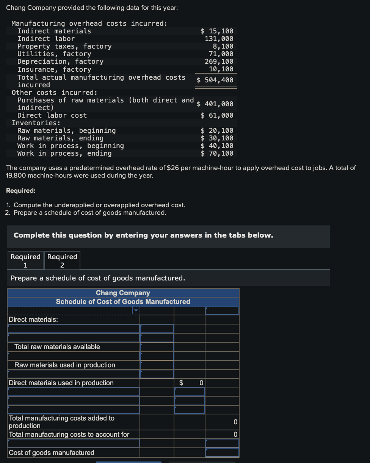This screenshot has height=463, width=370.
Task: Click the Chang Company header row
Action: click(123, 293)
